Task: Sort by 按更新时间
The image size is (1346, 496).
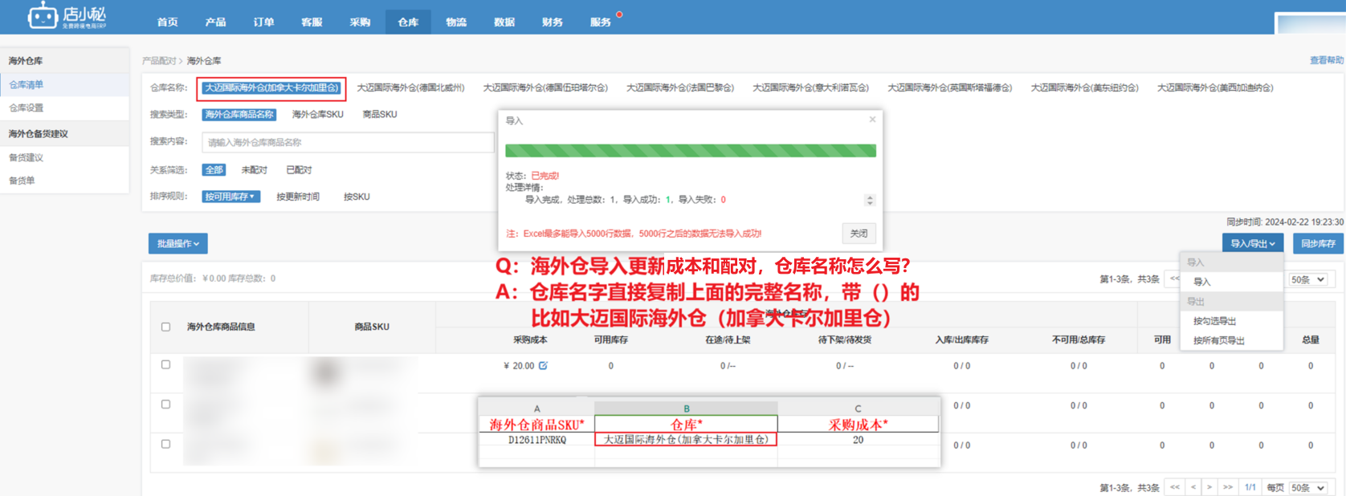Action: coord(298,197)
